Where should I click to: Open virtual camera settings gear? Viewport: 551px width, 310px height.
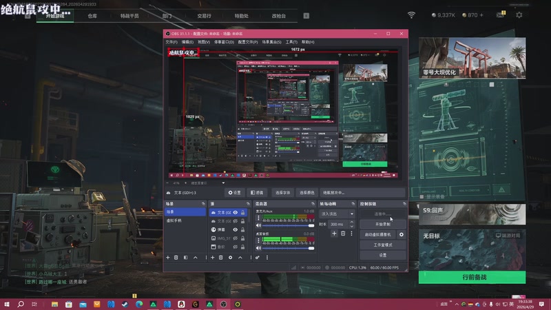click(x=402, y=234)
